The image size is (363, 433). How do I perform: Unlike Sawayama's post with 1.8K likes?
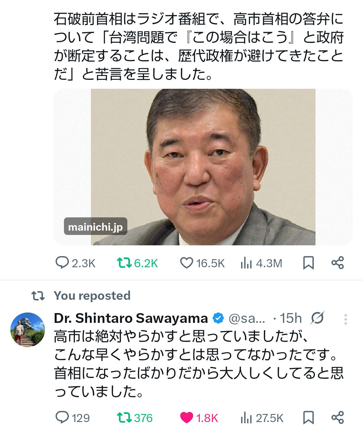coord(186,417)
